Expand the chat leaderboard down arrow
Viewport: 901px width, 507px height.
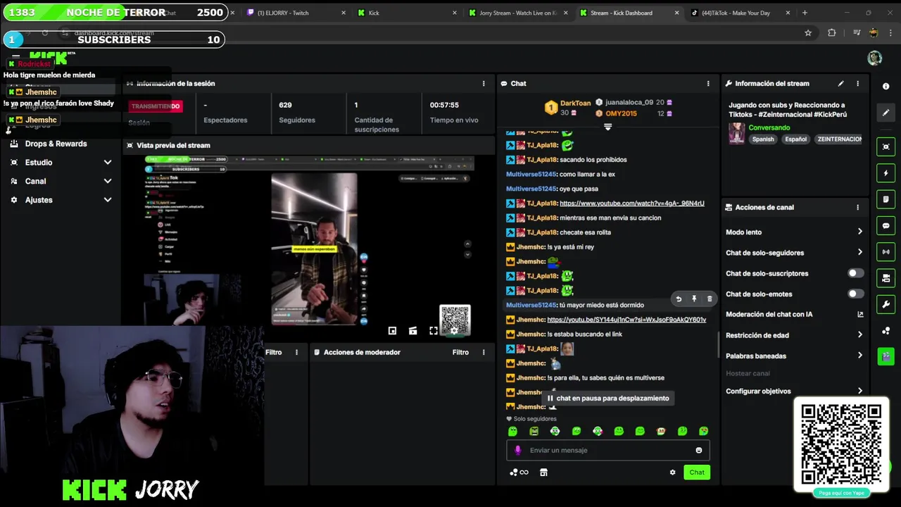(x=607, y=127)
